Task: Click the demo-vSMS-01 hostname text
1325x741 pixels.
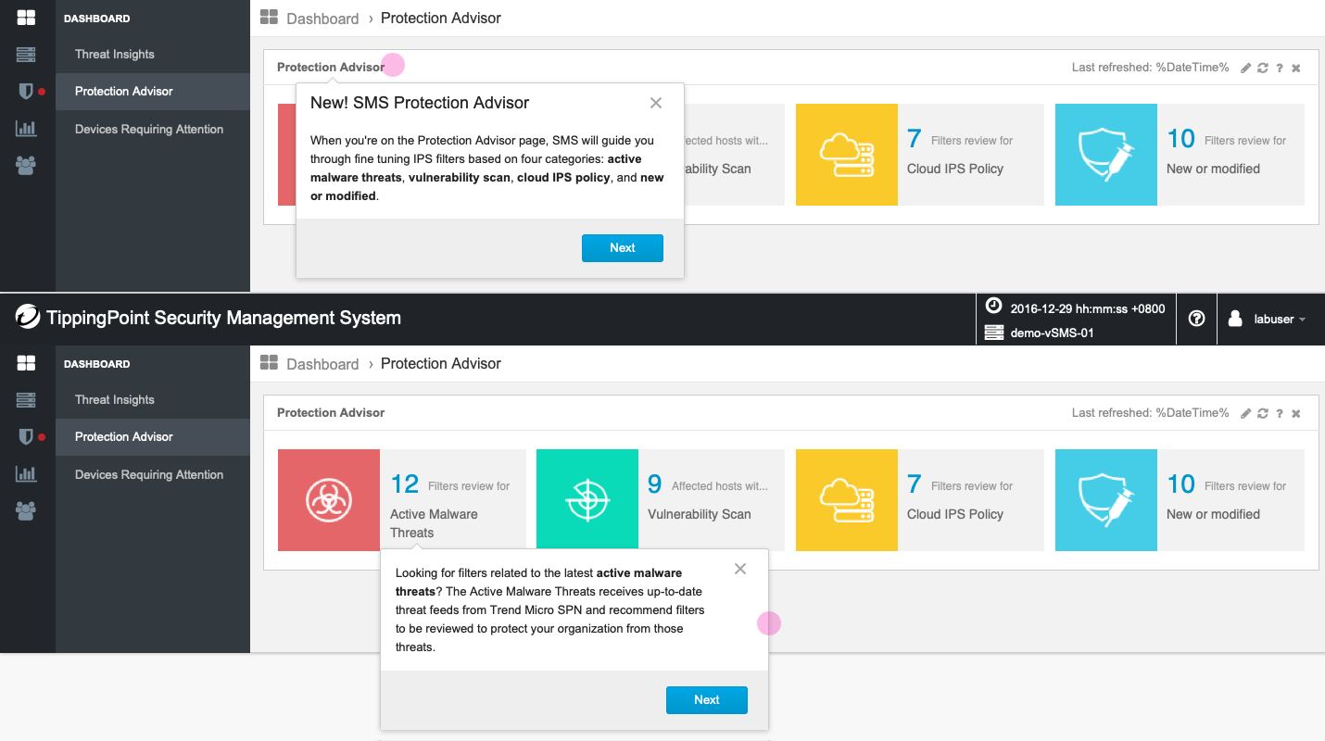Action: 1052,333
